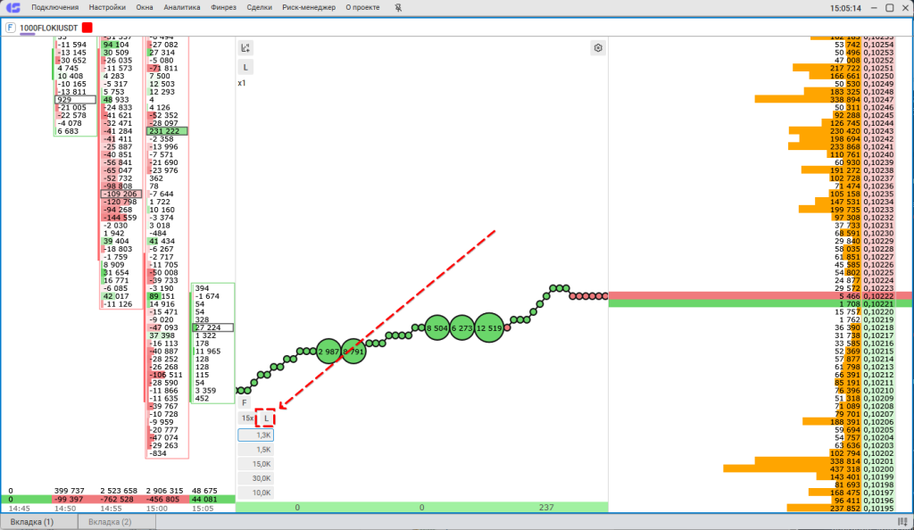The width and height of the screenshot is (914, 530).
Task: Open the Финрез menu
Action: click(224, 7)
